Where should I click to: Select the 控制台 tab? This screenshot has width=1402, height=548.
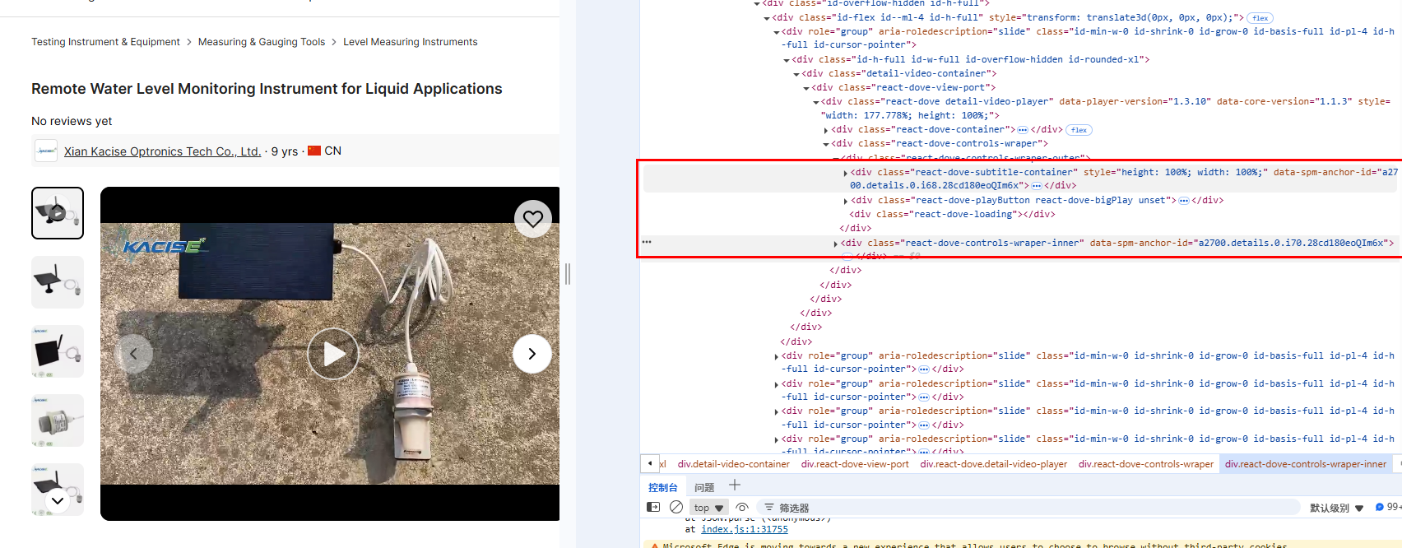coord(662,487)
